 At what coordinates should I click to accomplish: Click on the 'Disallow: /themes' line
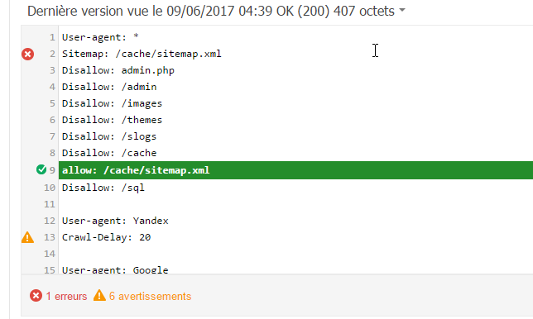point(112,120)
